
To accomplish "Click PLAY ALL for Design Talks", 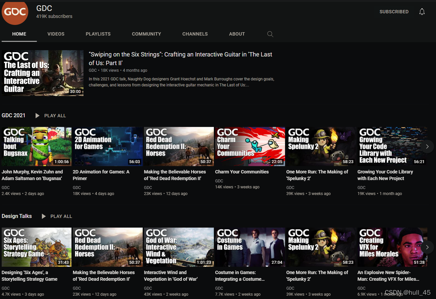I will pyautogui.click(x=61, y=216).
